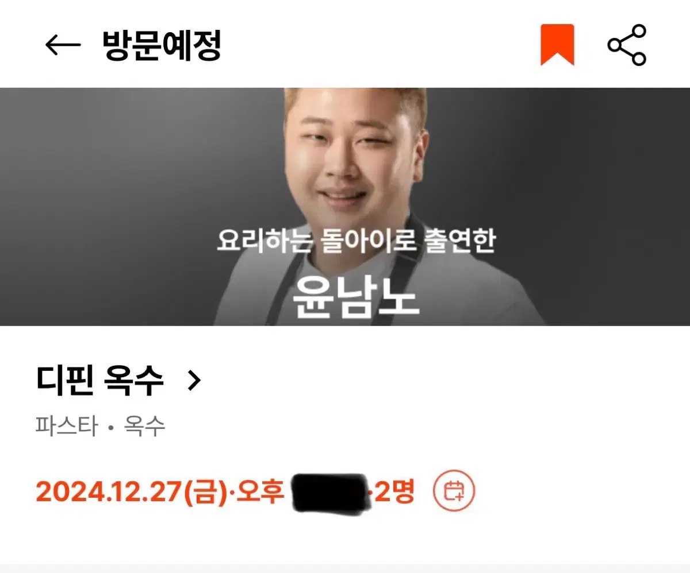The image size is (690, 573).
Task: Click the gray divider at the bottom
Action: coord(345,569)
